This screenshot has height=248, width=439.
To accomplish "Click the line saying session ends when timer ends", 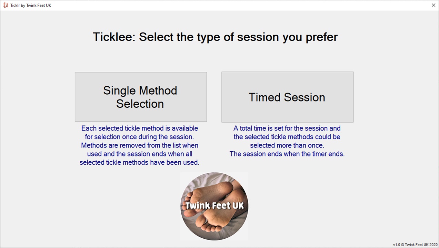I will [287, 154].
